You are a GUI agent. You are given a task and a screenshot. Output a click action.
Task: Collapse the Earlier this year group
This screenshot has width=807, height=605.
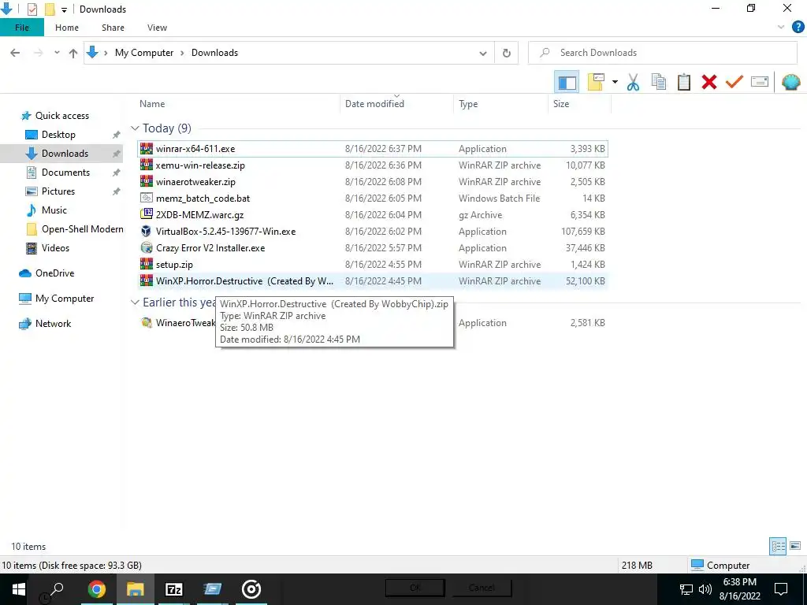135,302
